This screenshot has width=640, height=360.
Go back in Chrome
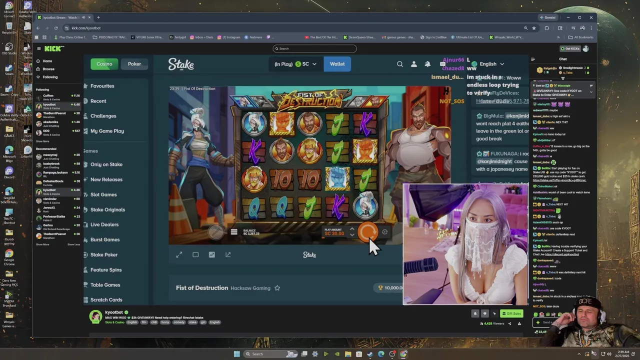click(37, 28)
